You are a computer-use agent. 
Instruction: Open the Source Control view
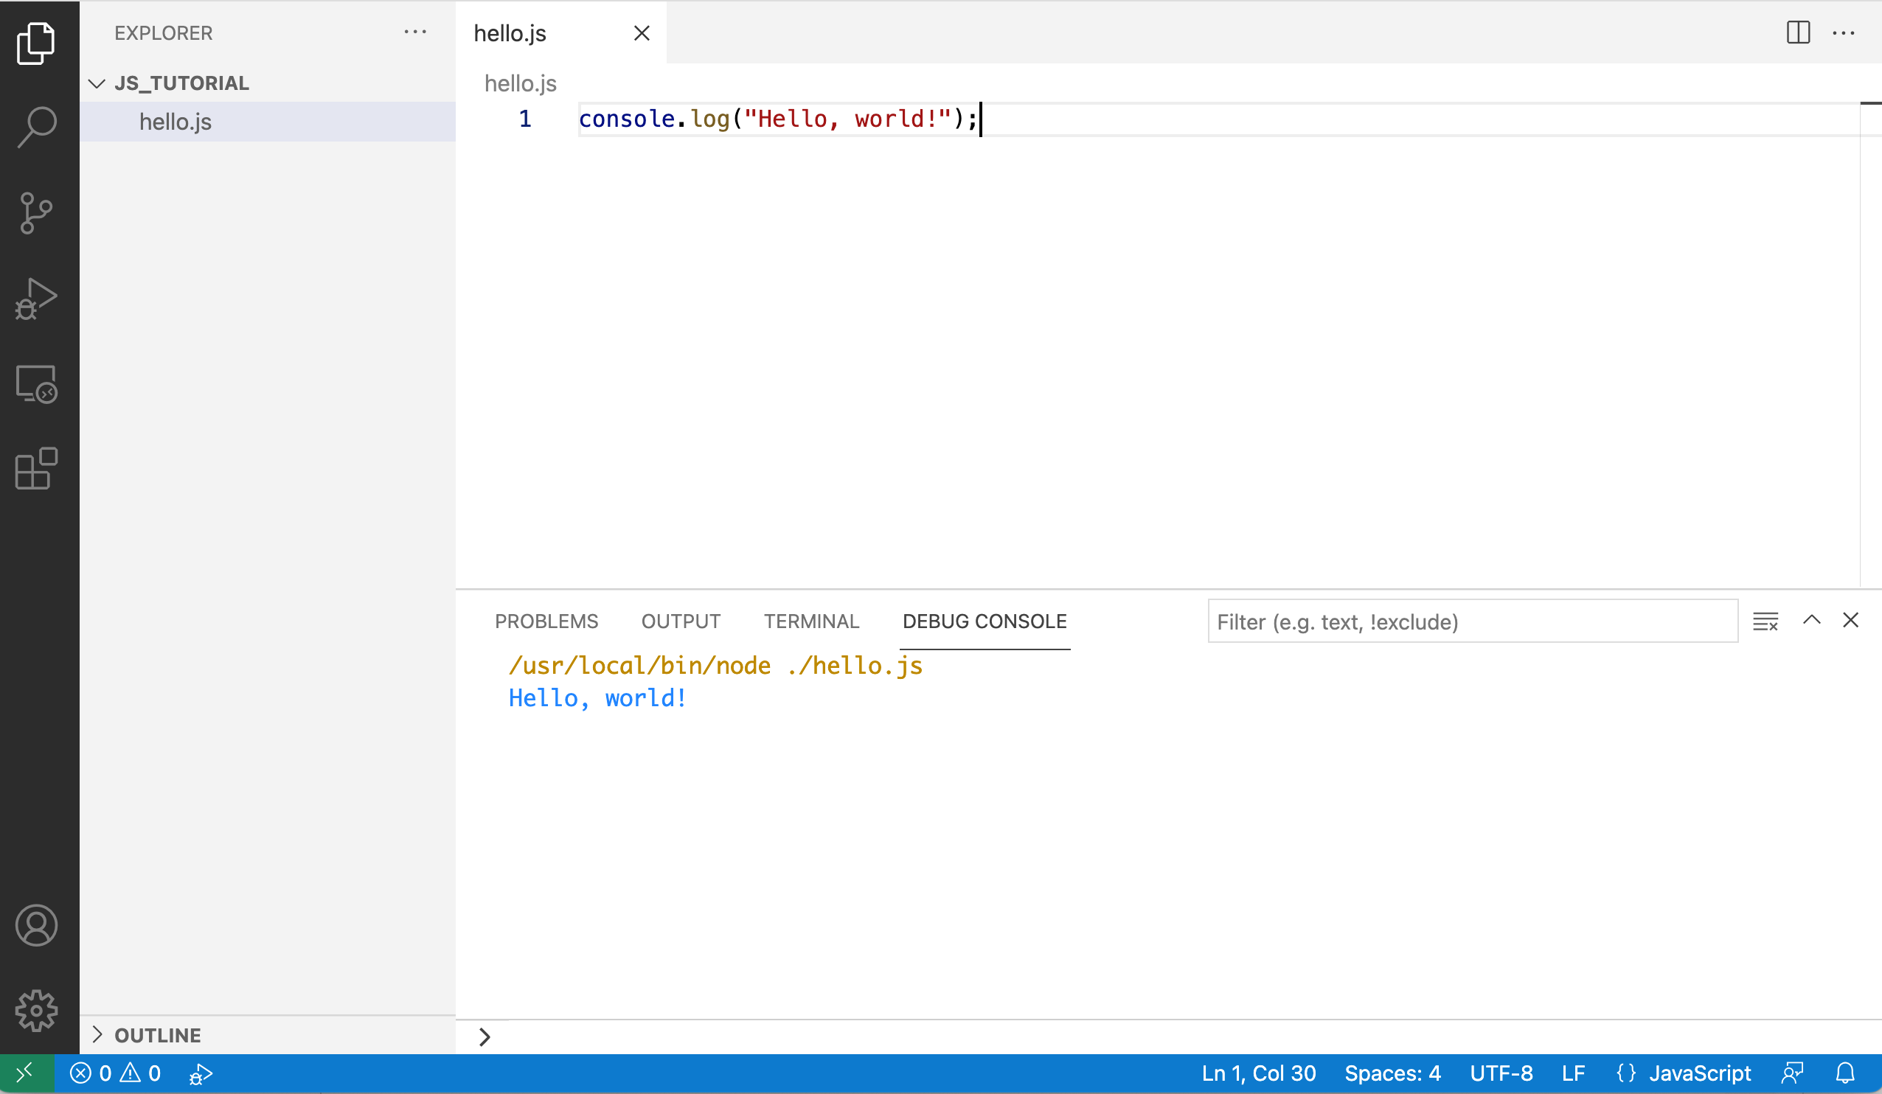point(37,214)
